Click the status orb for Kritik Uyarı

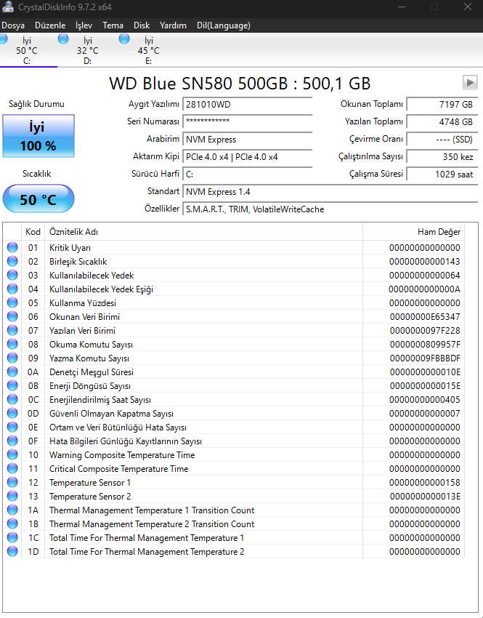pyautogui.click(x=12, y=247)
